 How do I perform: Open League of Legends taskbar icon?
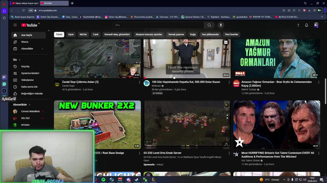tap(153, 180)
